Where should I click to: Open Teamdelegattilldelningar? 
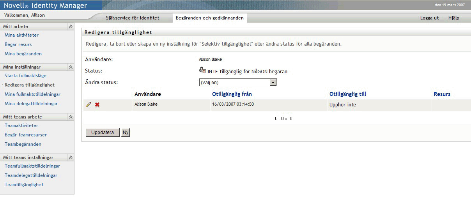point(31,175)
